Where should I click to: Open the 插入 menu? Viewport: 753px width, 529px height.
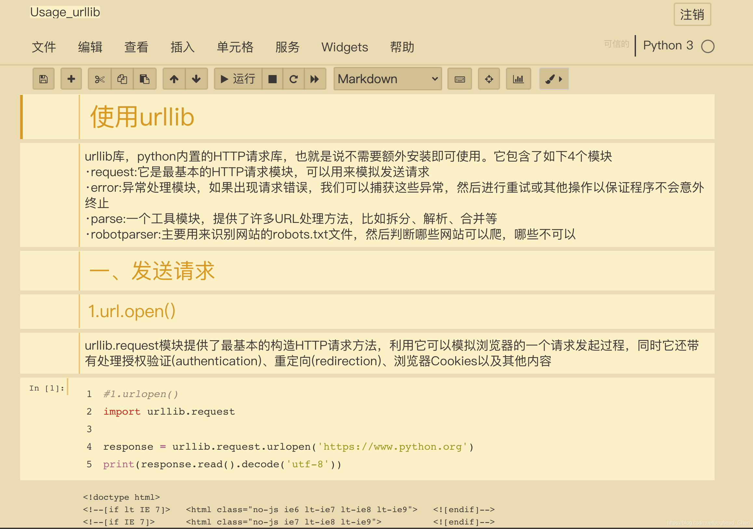183,47
